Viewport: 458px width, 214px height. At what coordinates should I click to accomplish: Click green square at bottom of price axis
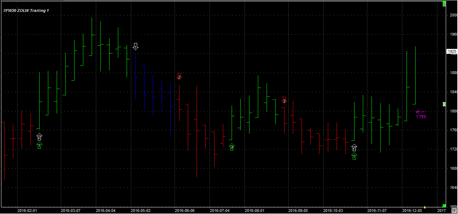[444, 206]
